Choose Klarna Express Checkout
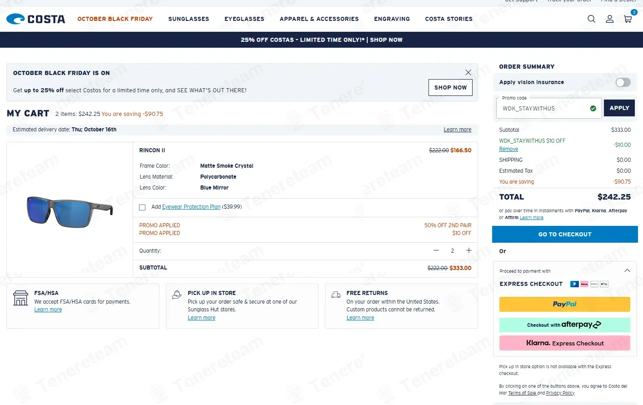 [x=565, y=343]
